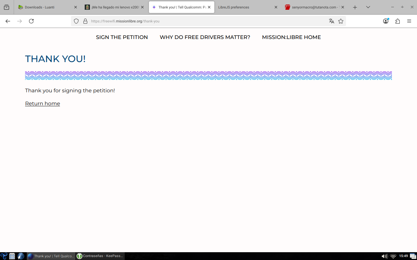Reload the current page
Viewport: 417px width, 260px height.
point(31,21)
